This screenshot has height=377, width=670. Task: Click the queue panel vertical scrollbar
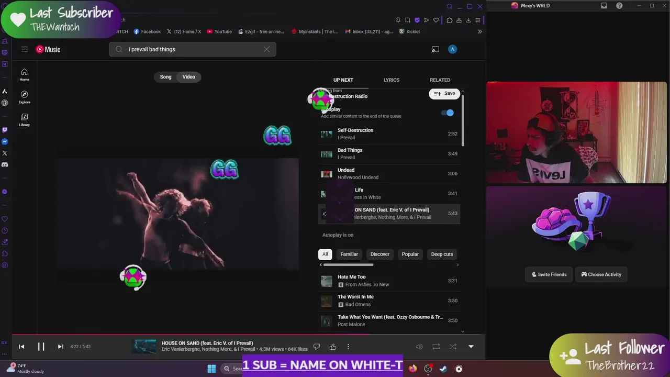pos(463,120)
